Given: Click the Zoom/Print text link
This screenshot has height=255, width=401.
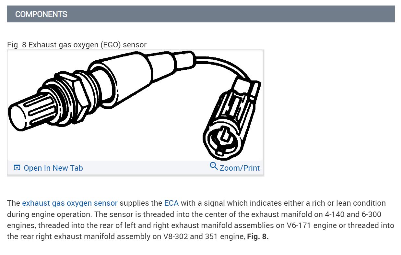Looking at the screenshot, I should tap(240, 168).
